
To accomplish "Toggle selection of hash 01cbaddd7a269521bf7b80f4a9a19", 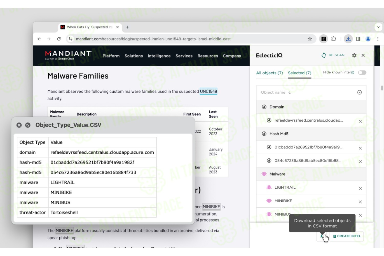I will pos(269,147).
